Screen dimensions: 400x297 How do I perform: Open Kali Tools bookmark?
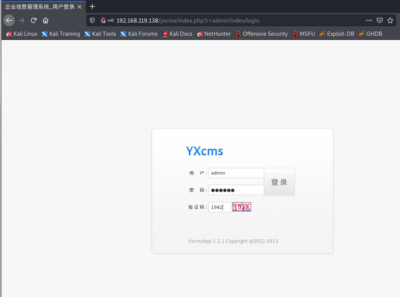[x=100, y=34]
